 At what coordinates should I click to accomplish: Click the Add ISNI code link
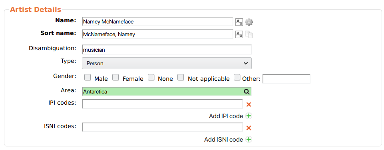point(224,140)
